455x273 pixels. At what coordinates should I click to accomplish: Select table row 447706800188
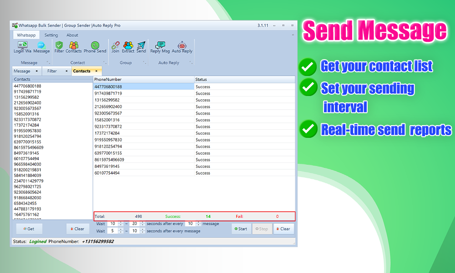point(194,87)
